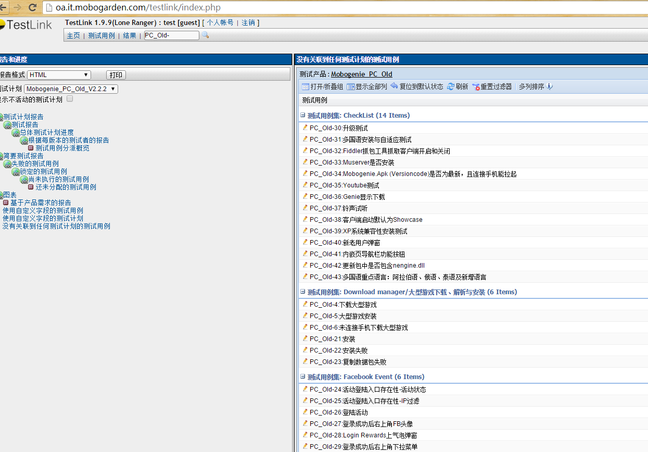Open test case PC_Old-32 Fiddler抓包工具
This screenshot has height=452, width=648.
coord(379,151)
